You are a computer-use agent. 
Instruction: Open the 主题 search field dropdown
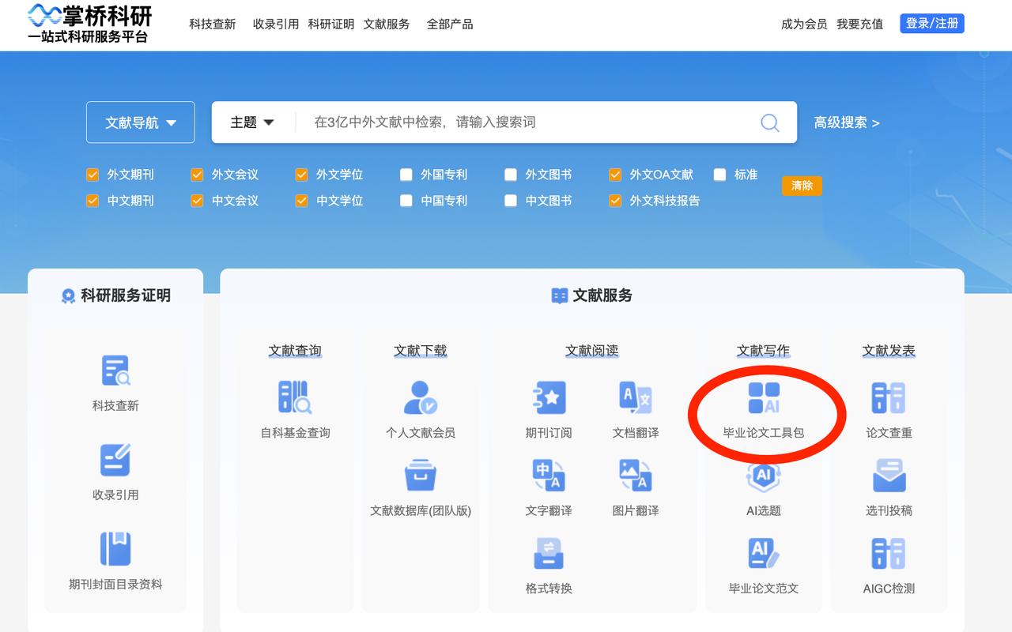tap(251, 122)
